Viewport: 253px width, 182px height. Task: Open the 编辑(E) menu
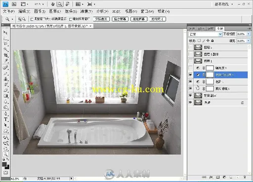coord(24,11)
